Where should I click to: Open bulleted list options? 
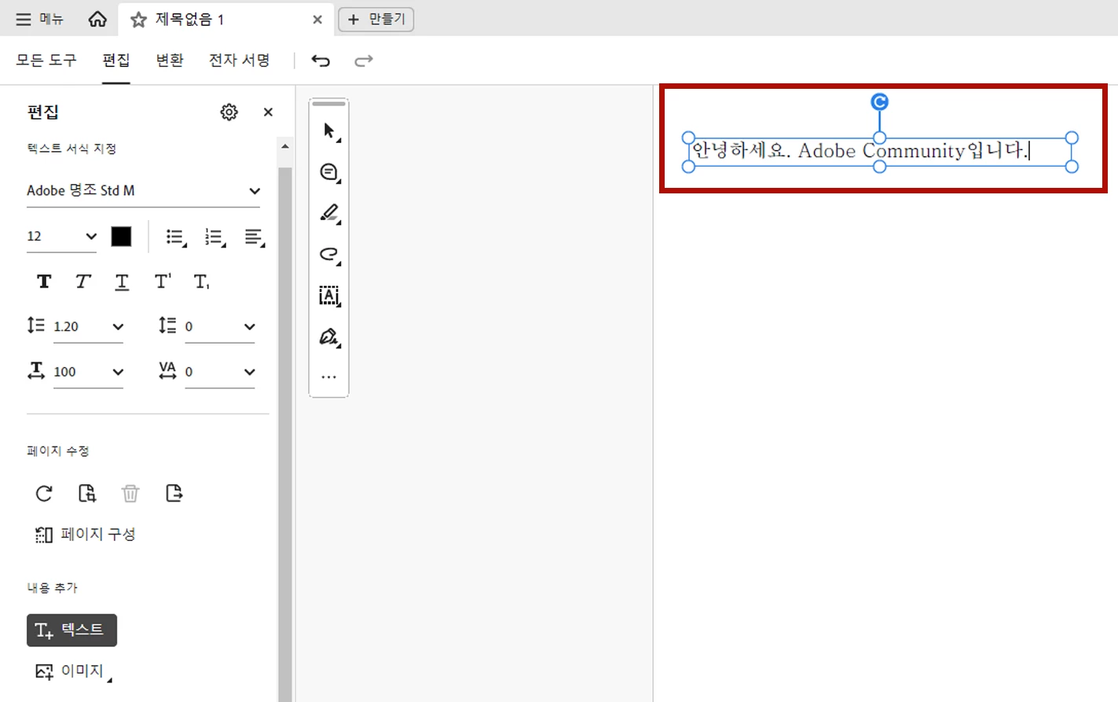pyautogui.click(x=176, y=237)
